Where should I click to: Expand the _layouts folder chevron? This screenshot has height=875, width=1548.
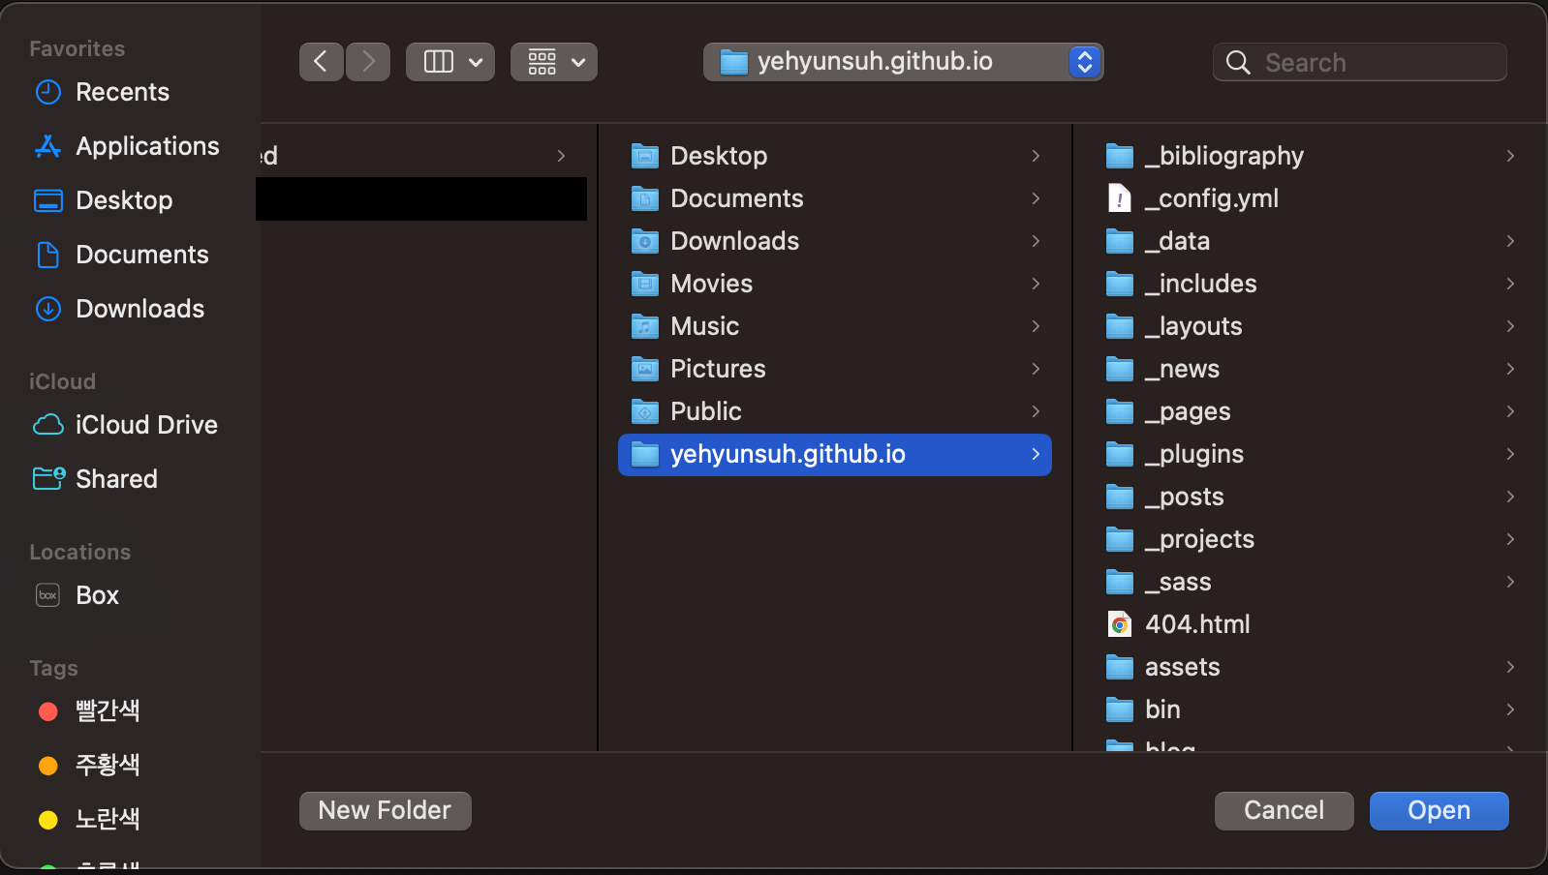click(1510, 326)
